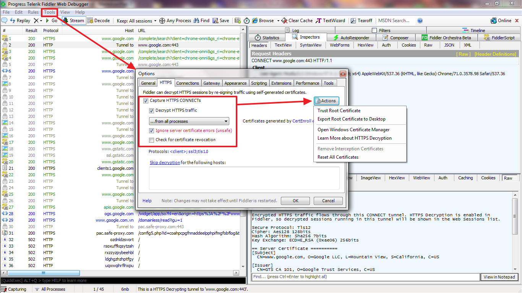Click Clear Cache in the toolbar
522x293 pixels.
(x=297, y=21)
